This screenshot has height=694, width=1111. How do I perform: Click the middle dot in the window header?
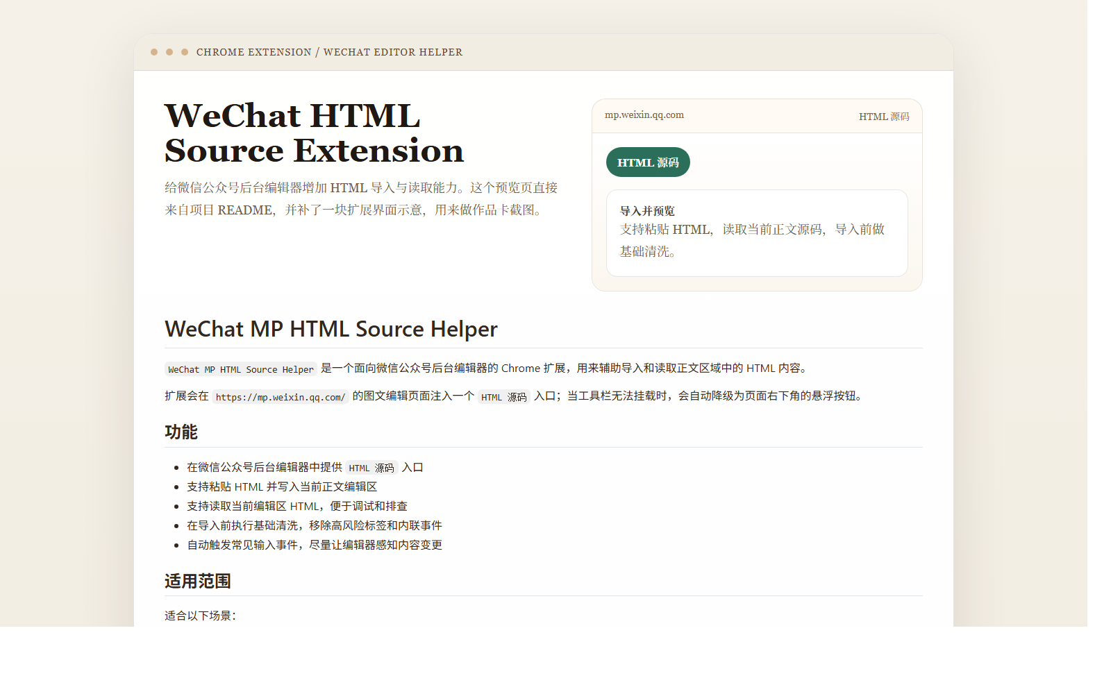point(169,52)
